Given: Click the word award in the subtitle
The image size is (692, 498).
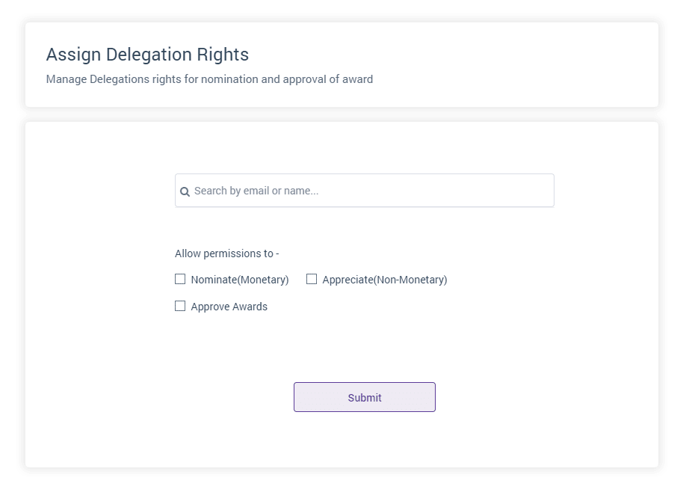Looking at the screenshot, I should pos(357,79).
